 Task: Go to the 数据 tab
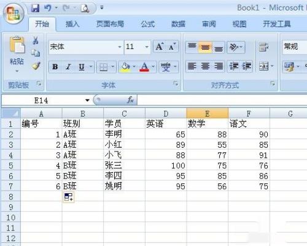178,24
